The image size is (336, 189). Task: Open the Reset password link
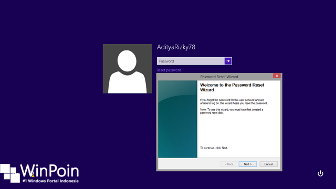tap(169, 70)
